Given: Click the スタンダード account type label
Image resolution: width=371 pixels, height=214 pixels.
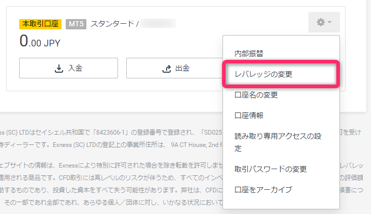Looking at the screenshot, I should [112, 24].
